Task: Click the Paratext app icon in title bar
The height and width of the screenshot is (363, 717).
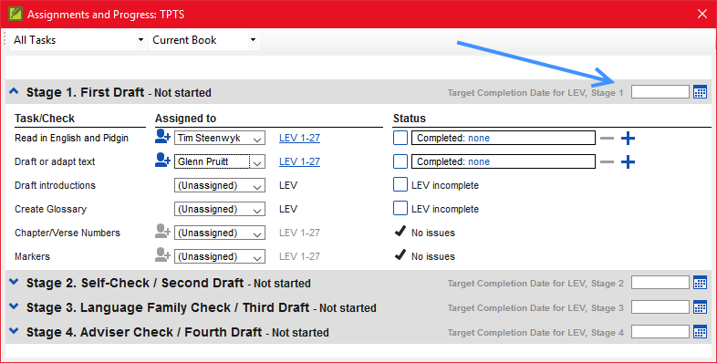Action: tap(16, 14)
